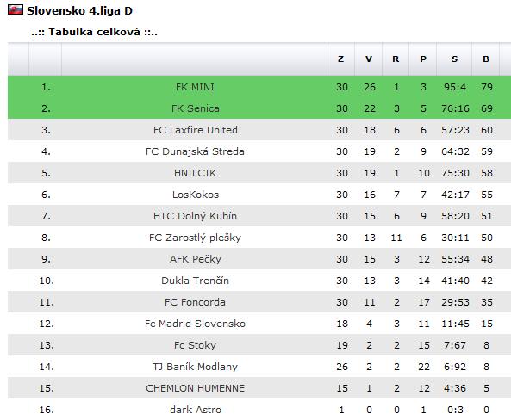Click AFK Pečky team name
The height and width of the screenshot is (420, 511).
pos(196,259)
